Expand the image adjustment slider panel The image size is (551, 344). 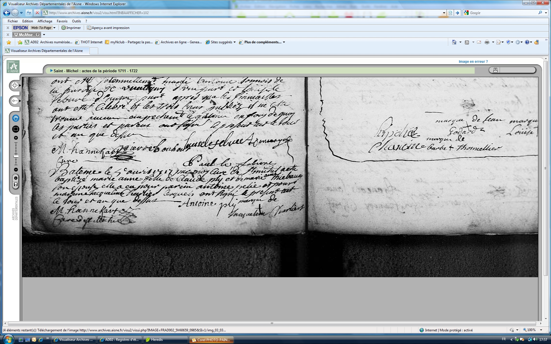coord(15,101)
